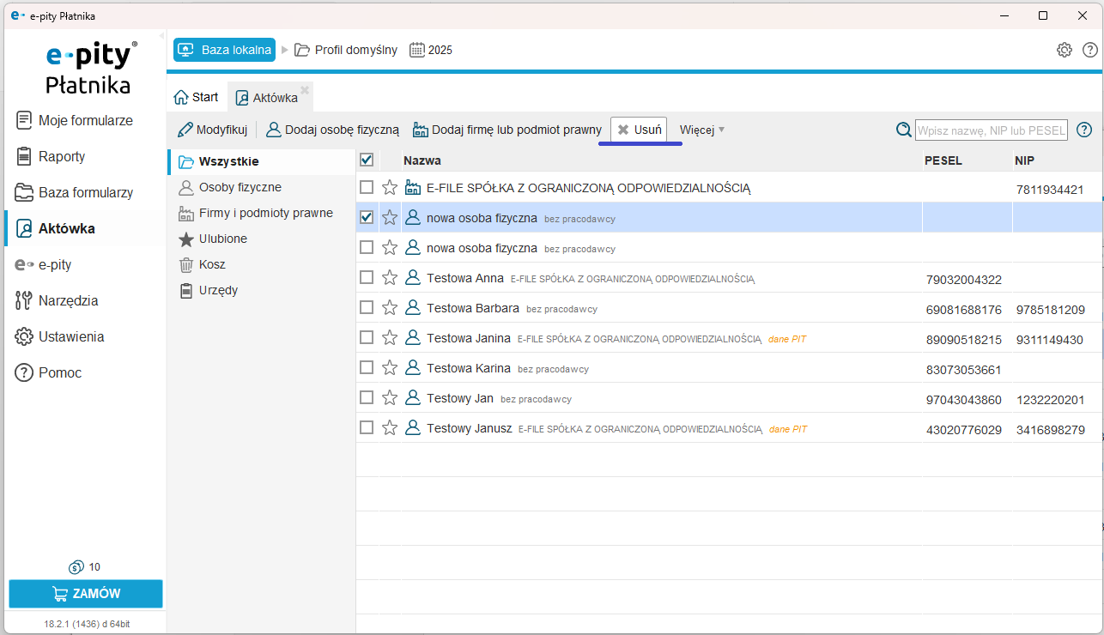Open the Profil domyślny profile selector
The width and height of the screenshot is (1104, 635).
[346, 50]
